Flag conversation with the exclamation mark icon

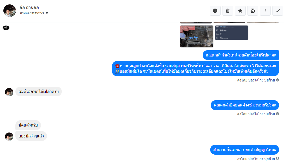[265, 11]
